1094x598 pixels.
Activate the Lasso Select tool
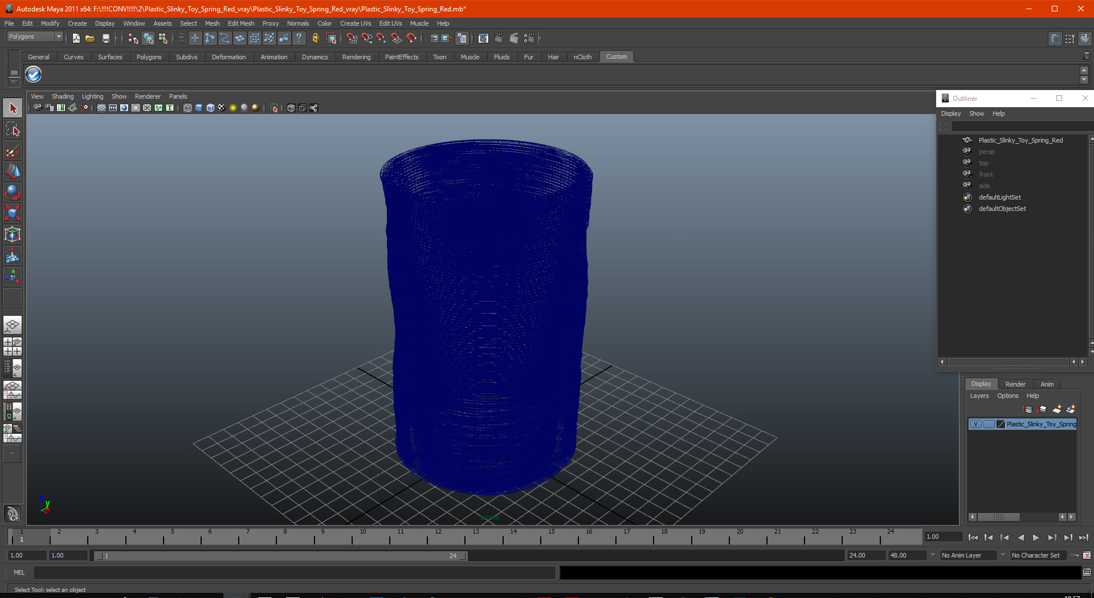click(13, 129)
